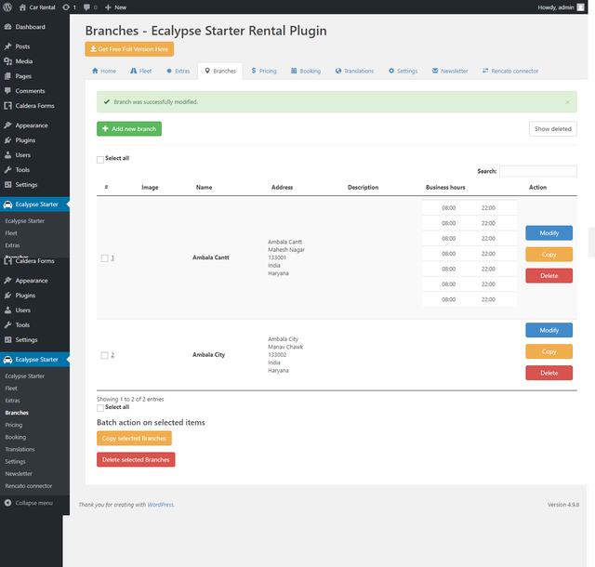This screenshot has height=567, width=595.
Task: Click the Rencato connector tab arrows icon
Action: [485, 71]
